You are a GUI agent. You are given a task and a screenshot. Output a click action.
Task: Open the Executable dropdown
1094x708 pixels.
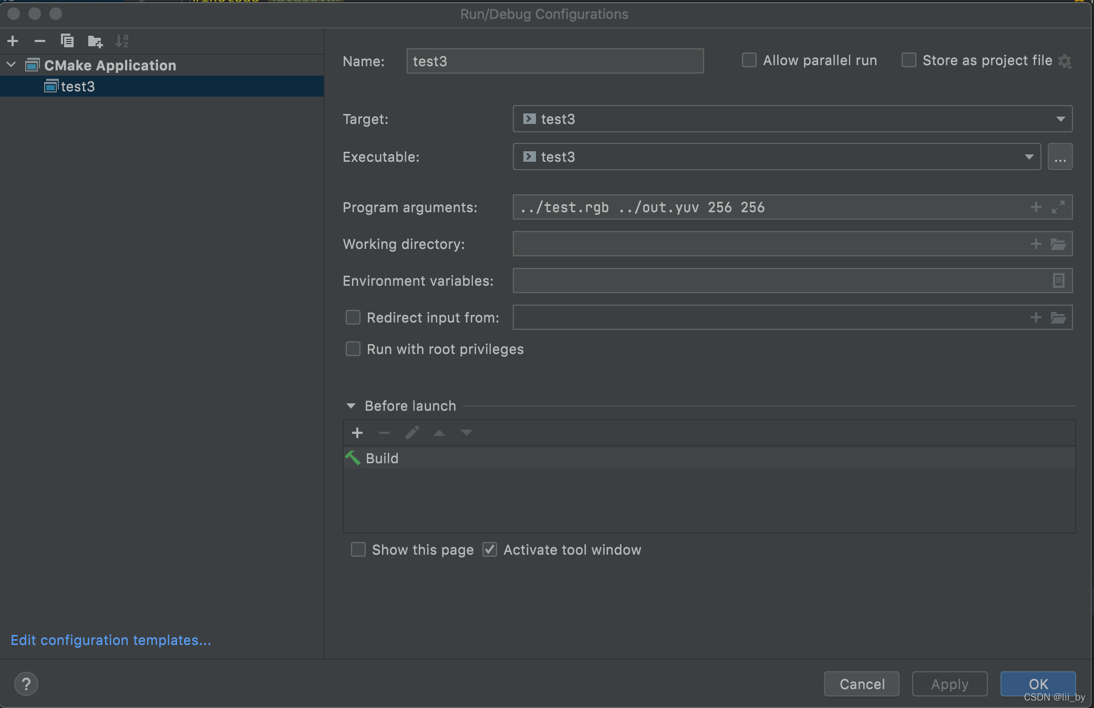point(1029,157)
